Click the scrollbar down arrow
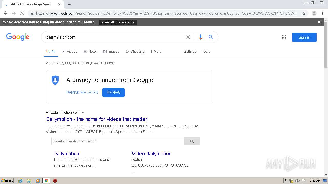328x184 pixels. pos(326,175)
